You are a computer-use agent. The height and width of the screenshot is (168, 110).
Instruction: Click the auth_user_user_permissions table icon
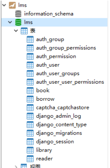click(30, 82)
